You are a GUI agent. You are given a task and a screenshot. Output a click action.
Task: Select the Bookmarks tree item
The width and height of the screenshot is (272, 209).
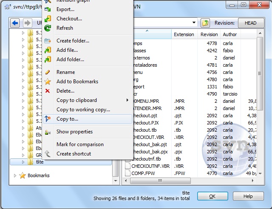tap(39, 175)
